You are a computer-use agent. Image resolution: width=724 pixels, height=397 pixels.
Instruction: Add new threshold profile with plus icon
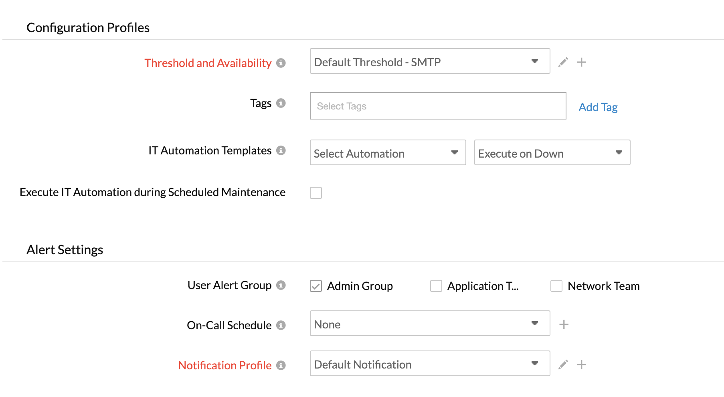point(581,62)
